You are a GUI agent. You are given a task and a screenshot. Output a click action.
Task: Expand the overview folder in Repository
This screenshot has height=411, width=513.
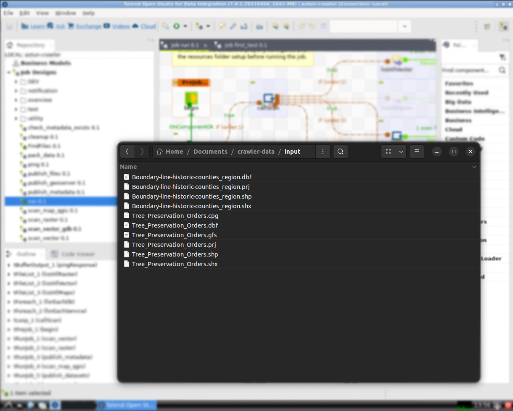[x=16, y=100]
